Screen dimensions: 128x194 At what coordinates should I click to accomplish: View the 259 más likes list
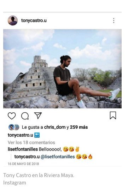pyautogui.click(x=79, y=127)
